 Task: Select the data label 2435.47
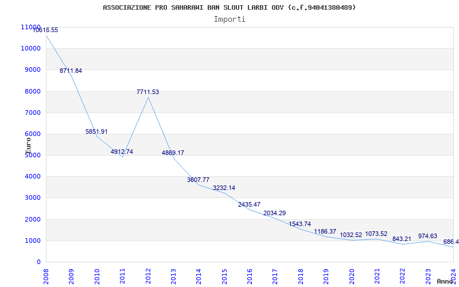[x=249, y=204]
